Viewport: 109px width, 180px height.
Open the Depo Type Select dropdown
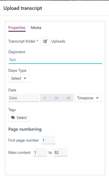click(x=19, y=78)
